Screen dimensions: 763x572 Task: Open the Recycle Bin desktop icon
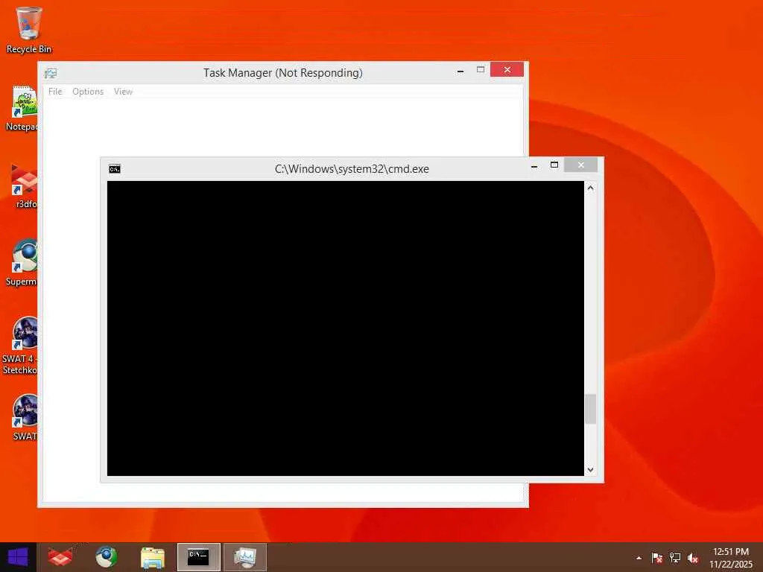pyautogui.click(x=29, y=30)
